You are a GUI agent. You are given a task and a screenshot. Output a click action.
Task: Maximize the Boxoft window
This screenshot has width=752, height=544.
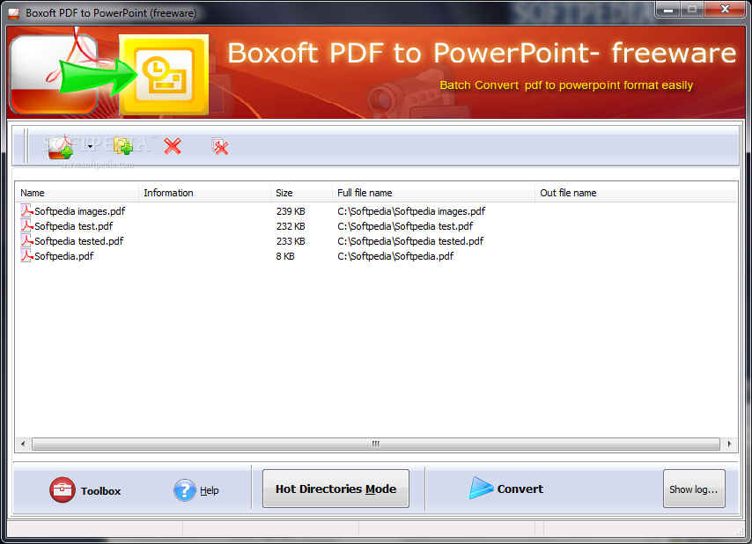(692, 9)
